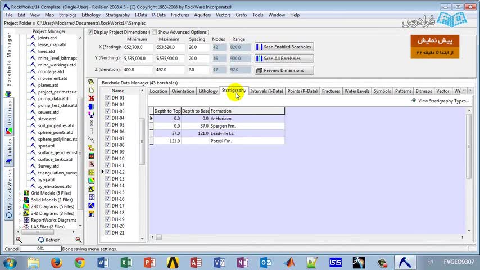Open the Utilities sidebar tab icon
Viewport: 480px width, 270px height.
[x=8, y=132]
